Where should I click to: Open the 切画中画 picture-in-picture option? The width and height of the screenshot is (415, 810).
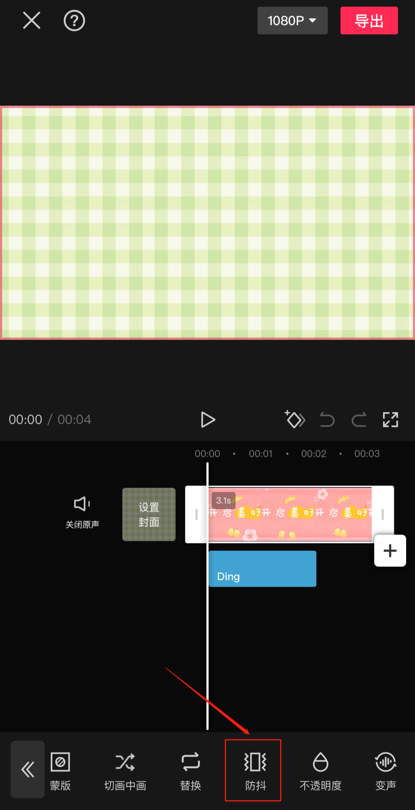[125, 771]
